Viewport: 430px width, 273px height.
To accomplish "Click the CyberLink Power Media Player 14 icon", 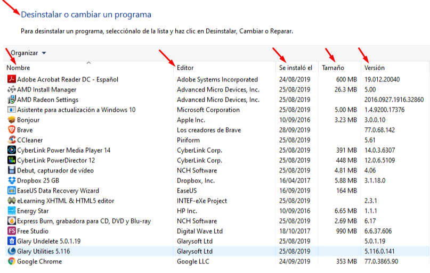I will click(12, 150).
